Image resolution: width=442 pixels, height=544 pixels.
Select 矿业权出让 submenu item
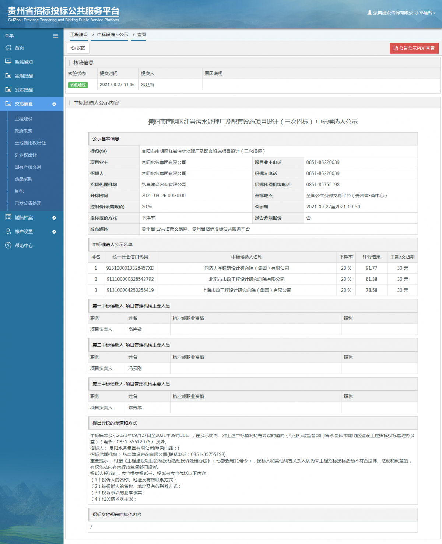pos(26,155)
